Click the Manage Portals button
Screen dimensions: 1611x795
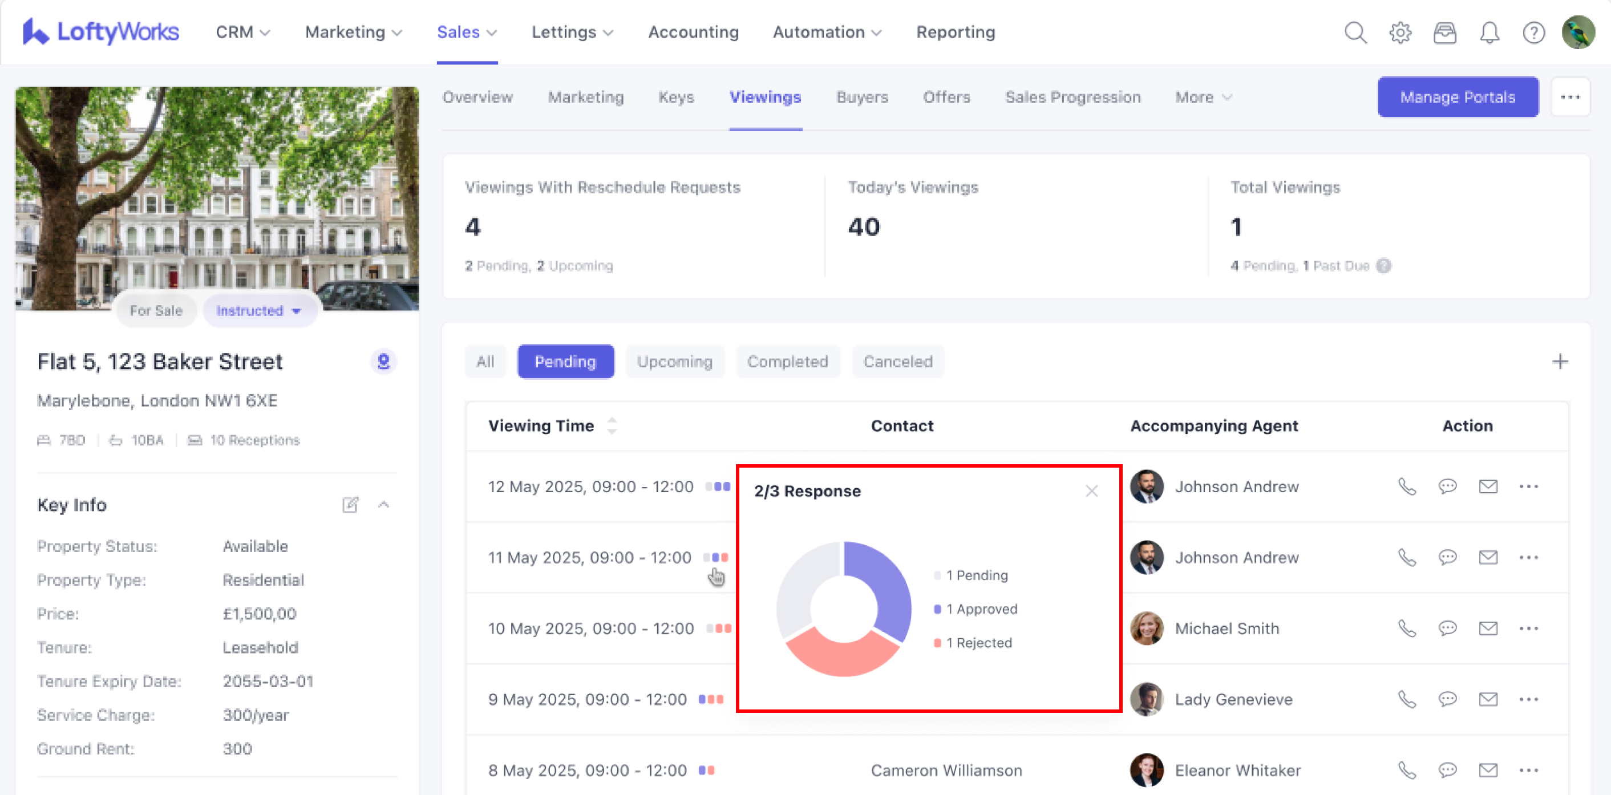tap(1457, 98)
